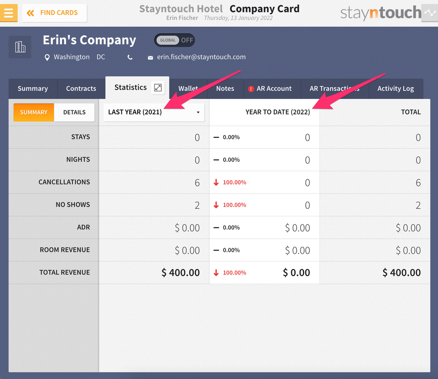Click the No Shows last year value 2
The image size is (438, 379).
197,205
